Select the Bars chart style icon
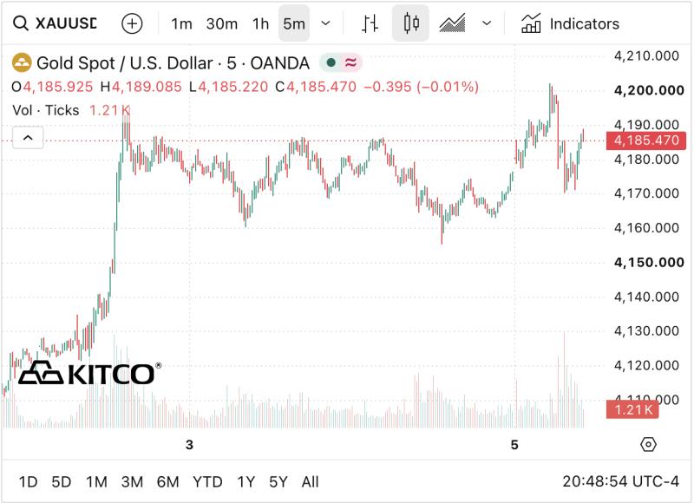Screen dimensions: 694x503 [370, 23]
